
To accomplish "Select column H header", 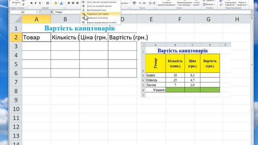I will tap(237, 19).
